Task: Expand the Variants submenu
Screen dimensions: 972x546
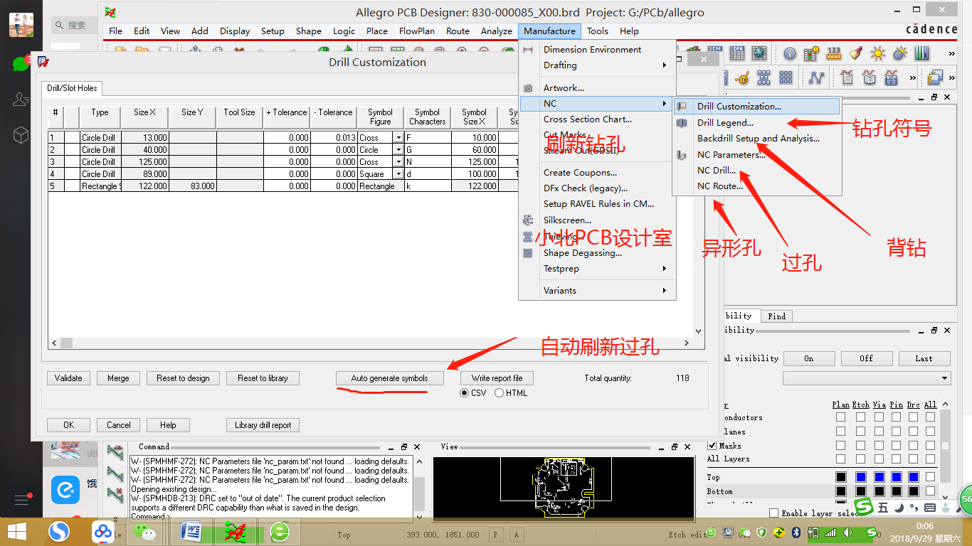Action: (x=597, y=290)
